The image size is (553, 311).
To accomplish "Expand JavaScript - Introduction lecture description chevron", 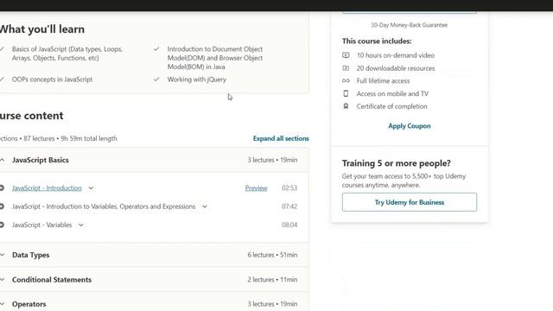I will click(x=91, y=188).
